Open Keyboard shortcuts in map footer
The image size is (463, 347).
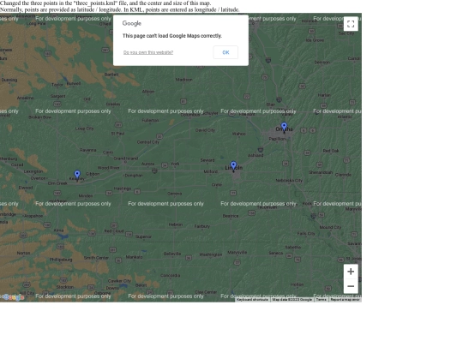pyautogui.click(x=252, y=300)
